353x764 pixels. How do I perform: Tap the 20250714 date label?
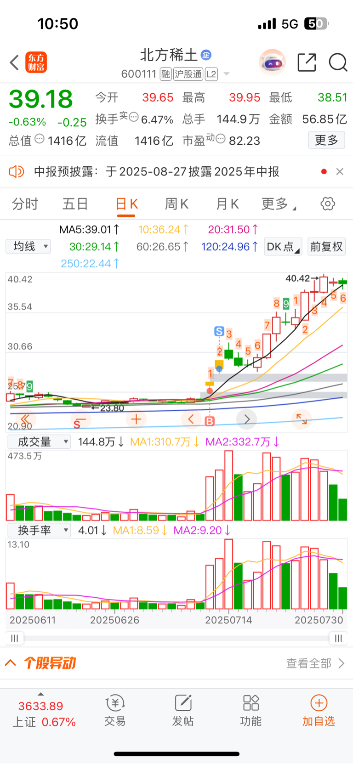(x=228, y=620)
